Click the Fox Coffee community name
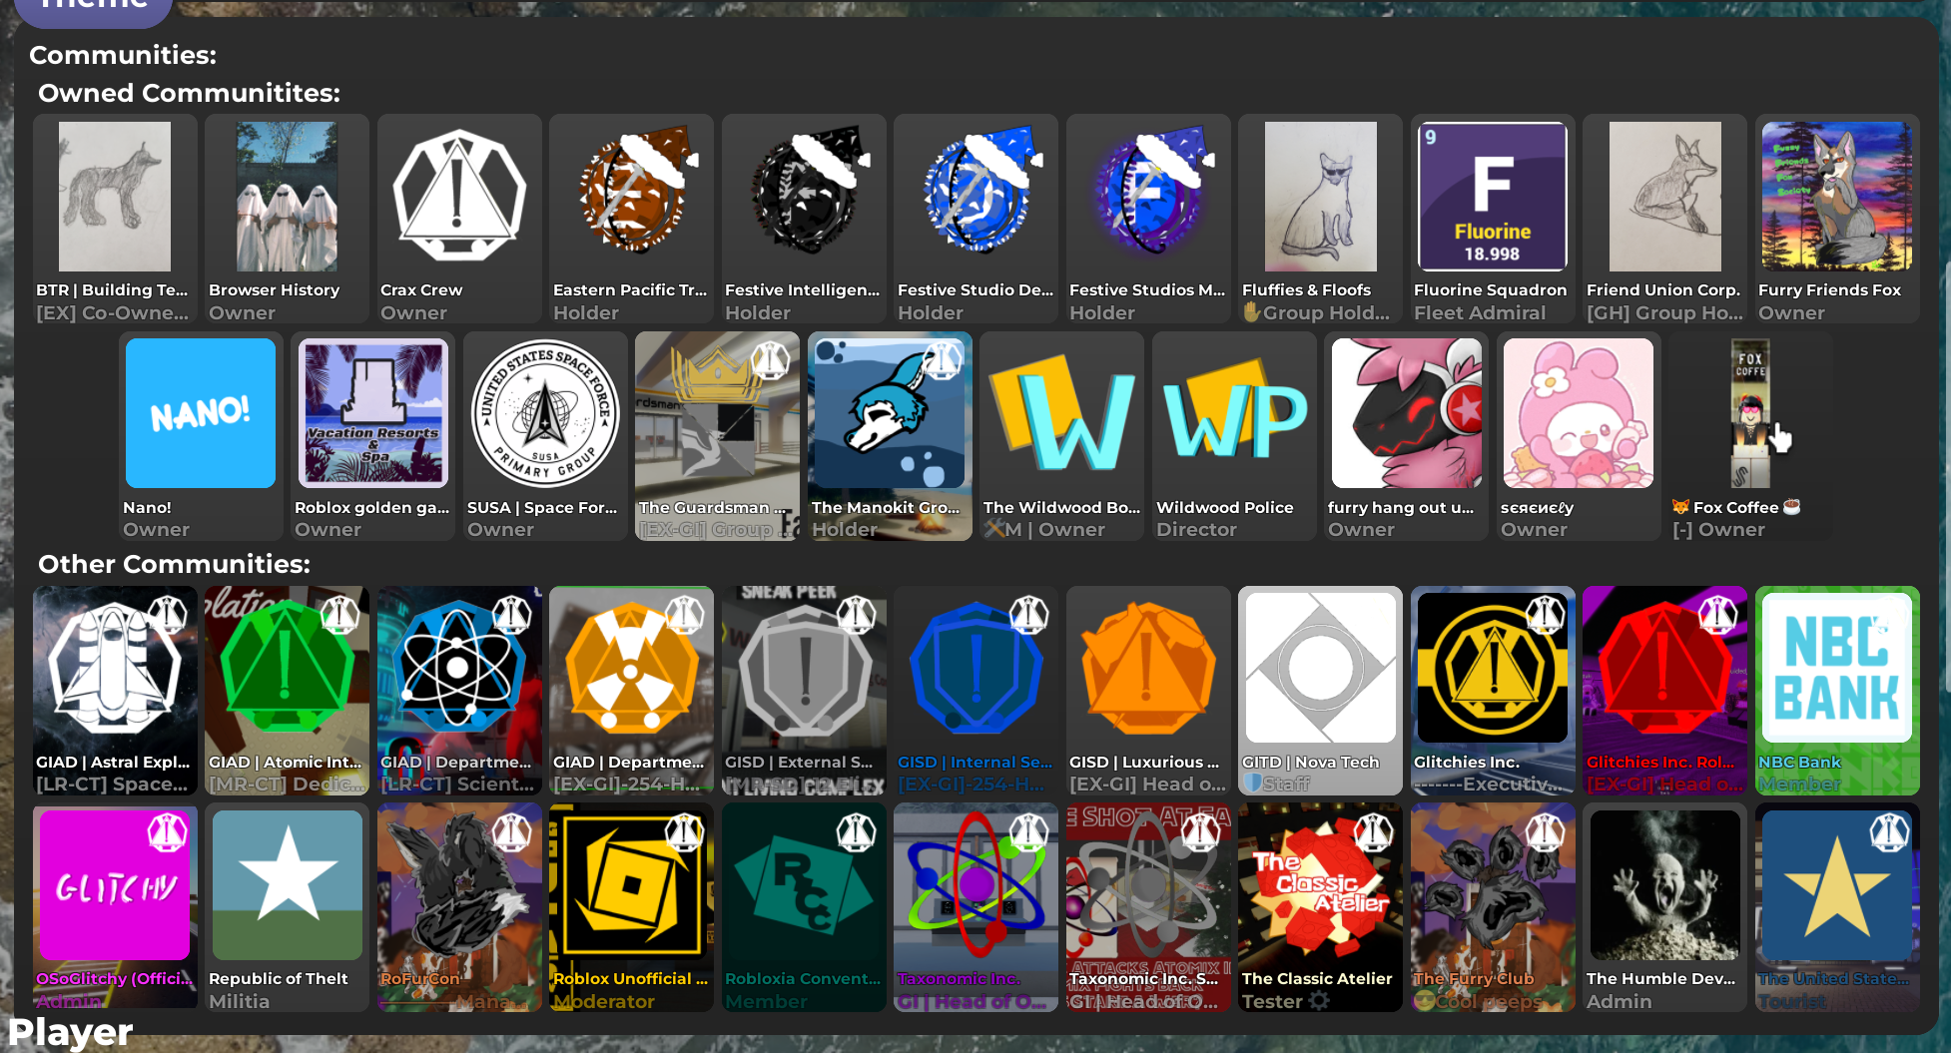 [x=1735, y=507]
